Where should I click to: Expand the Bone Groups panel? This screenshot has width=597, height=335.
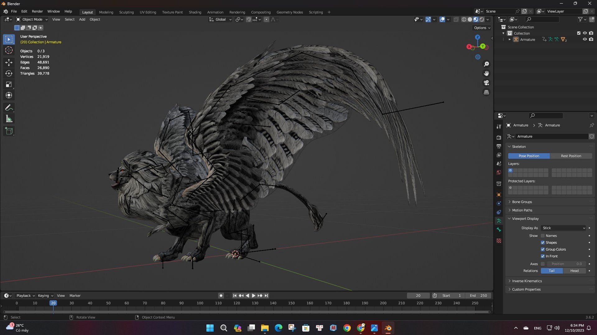coord(522,202)
